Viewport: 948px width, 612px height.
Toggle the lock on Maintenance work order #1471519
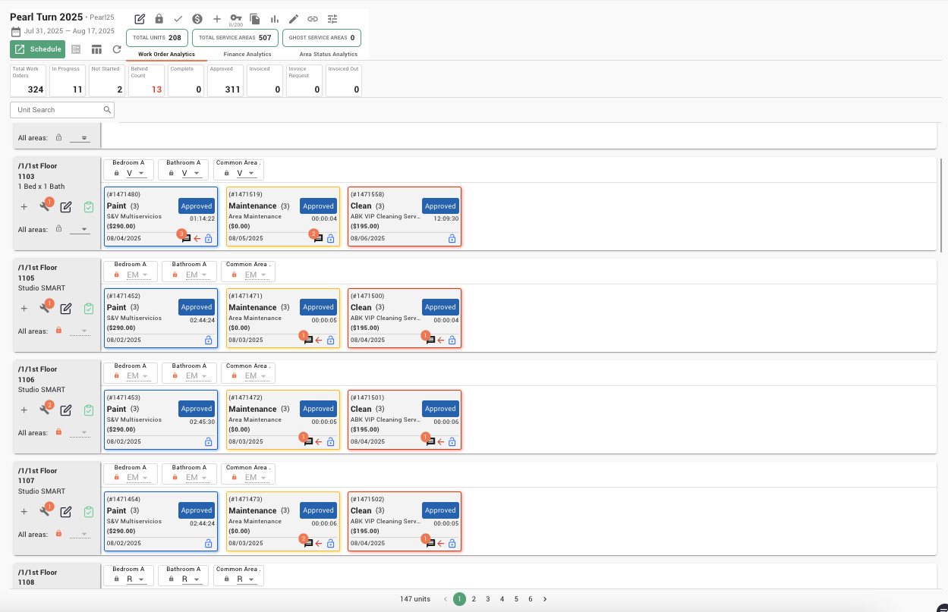click(330, 238)
